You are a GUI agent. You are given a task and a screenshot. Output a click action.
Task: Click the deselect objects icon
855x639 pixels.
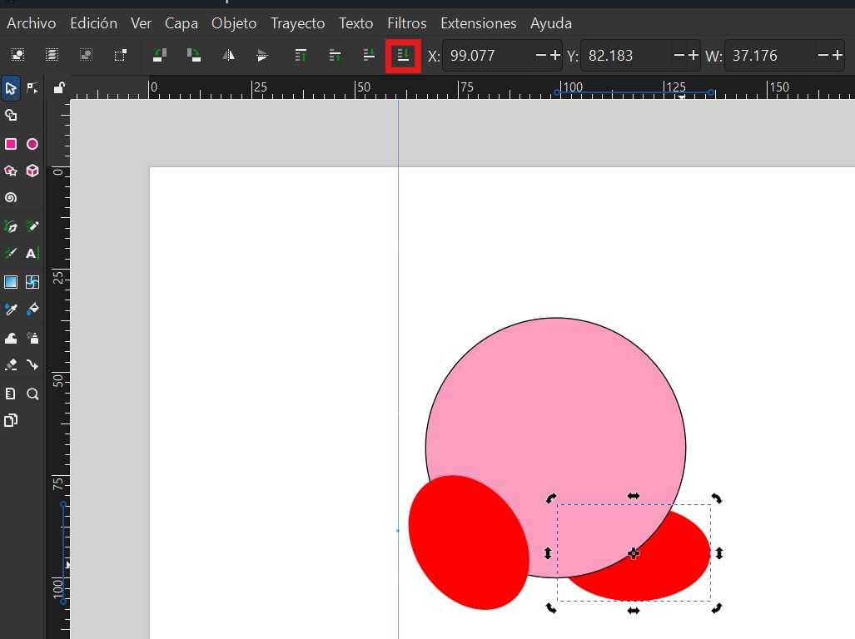pyautogui.click(x=86, y=55)
